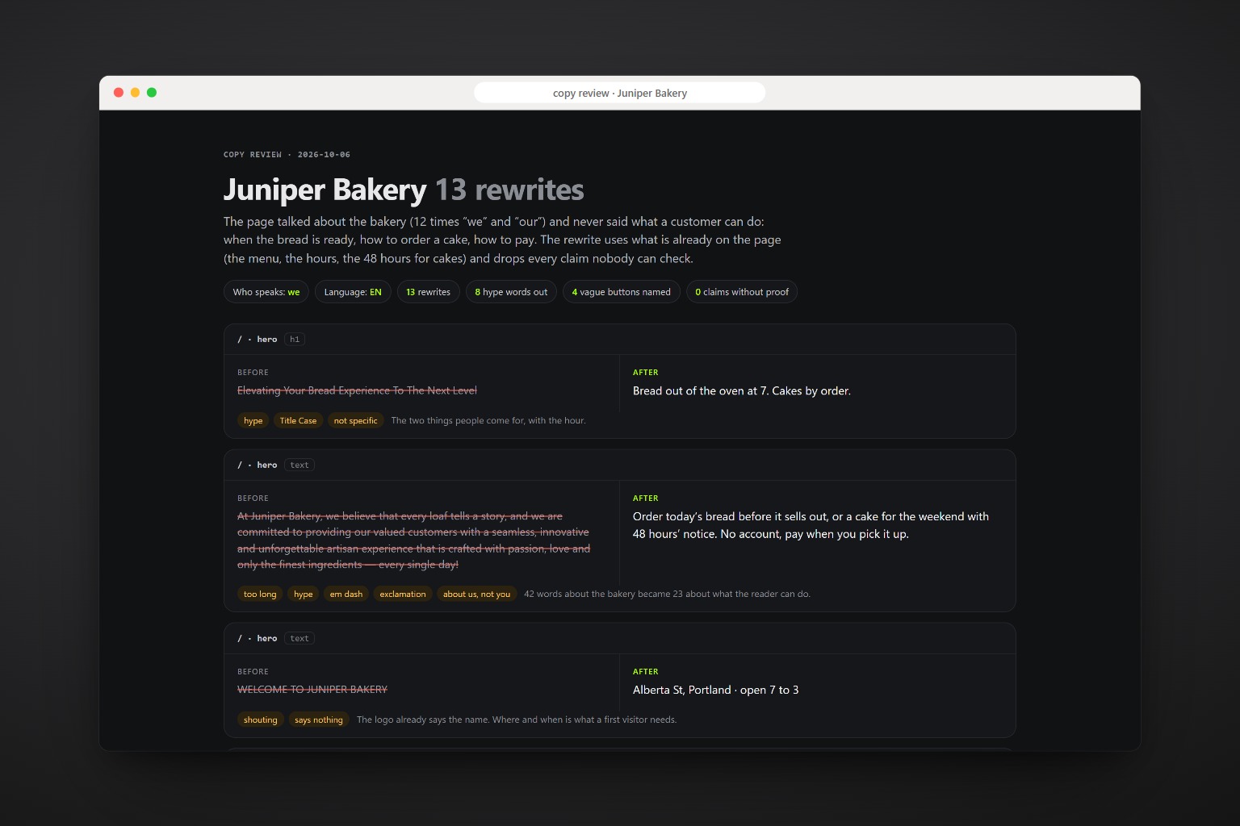Image resolution: width=1240 pixels, height=826 pixels.
Task: Click the yellow minimize window dot
Action: click(135, 93)
